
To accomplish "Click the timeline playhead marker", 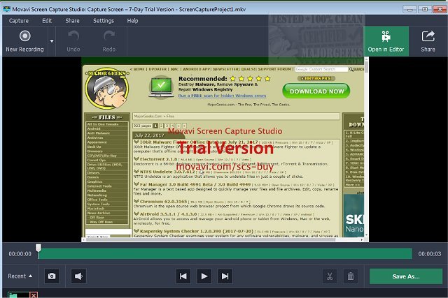I will pyautogui.click(x=38, y=248).
